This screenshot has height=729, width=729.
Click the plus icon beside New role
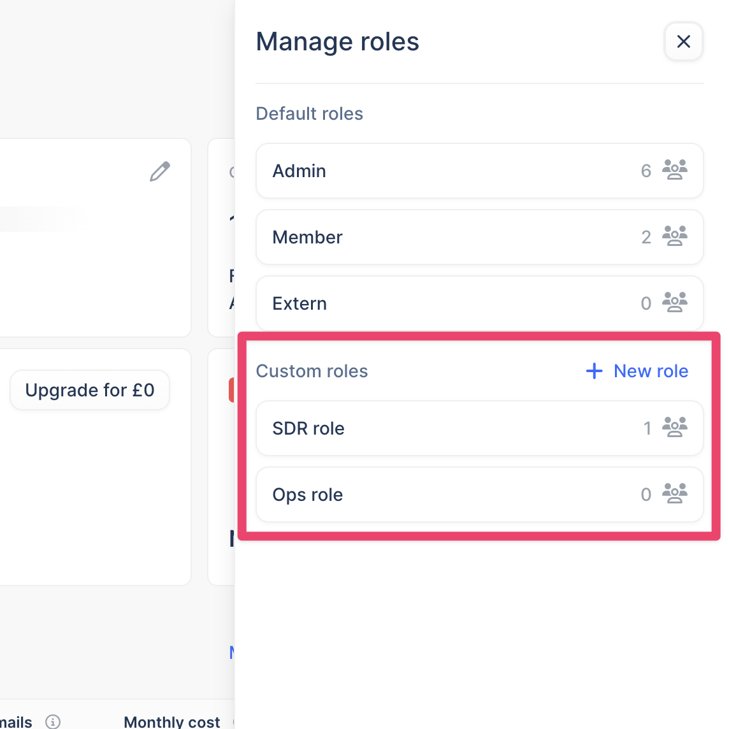click(594, 371)
